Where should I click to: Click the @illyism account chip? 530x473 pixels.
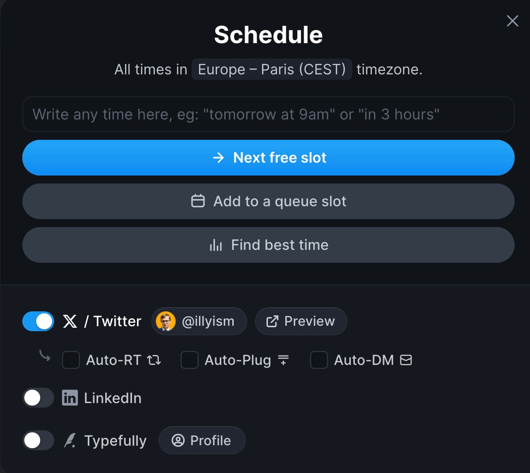[199, 321]
